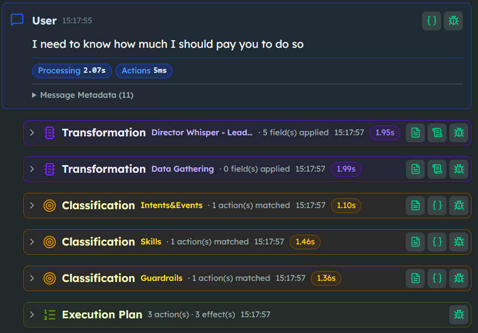Open debug bug icon on Execution Plan
478x333 pixels.
pyautogui.click(x=458, y=315)
